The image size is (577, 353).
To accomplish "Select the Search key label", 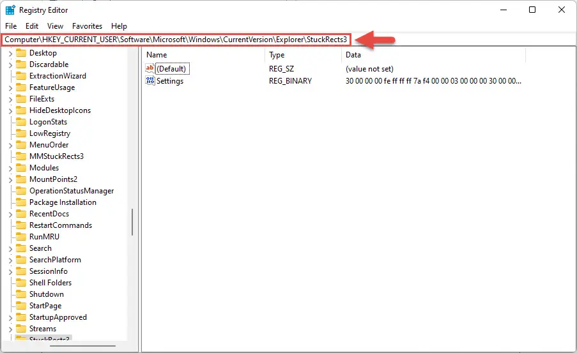I will point(40,248).
